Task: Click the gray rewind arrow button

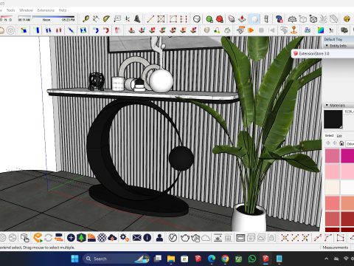Action: (x=272, y=30)
